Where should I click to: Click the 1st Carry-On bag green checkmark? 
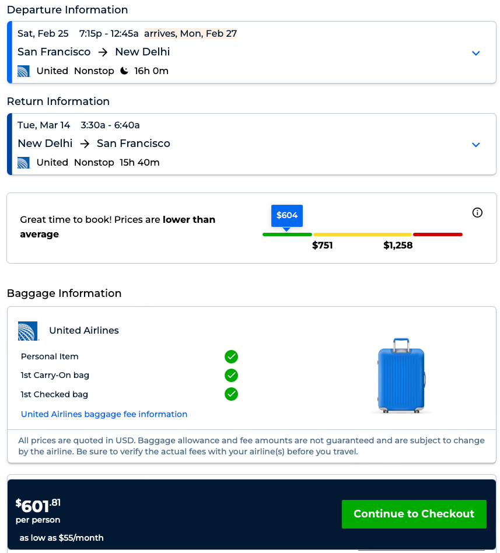pos(232,375)
